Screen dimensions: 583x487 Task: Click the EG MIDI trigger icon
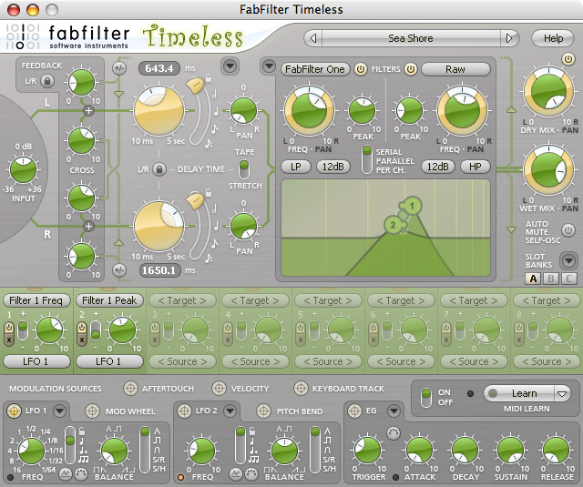pos(394,433)
